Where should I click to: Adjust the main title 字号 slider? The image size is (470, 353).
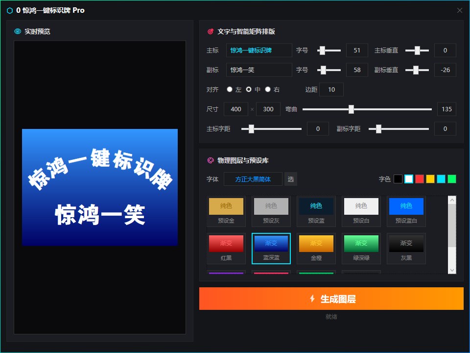[x=329, y=50]
